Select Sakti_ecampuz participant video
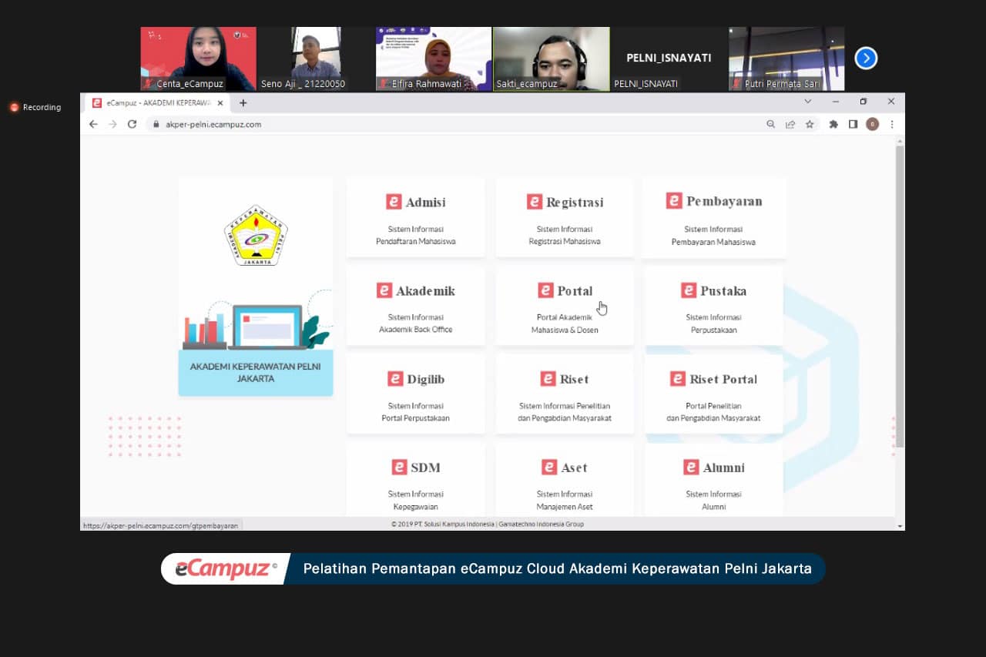The width and height of the screenshot is (986, 657). click(x=552, y=59)
